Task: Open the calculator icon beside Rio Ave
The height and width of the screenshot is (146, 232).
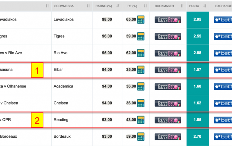Action: (x=141, y=53)
